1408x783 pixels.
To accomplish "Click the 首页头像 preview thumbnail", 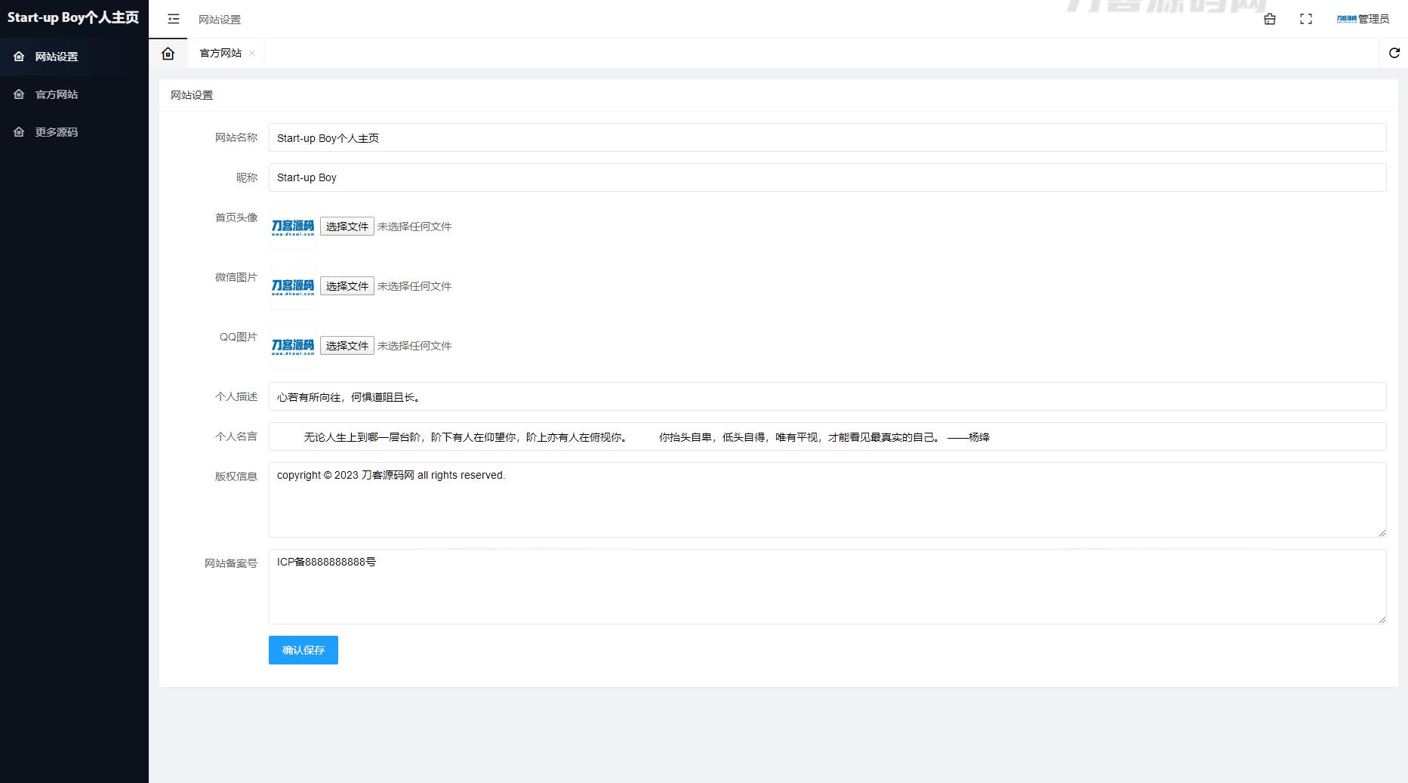I will (293, 227).
